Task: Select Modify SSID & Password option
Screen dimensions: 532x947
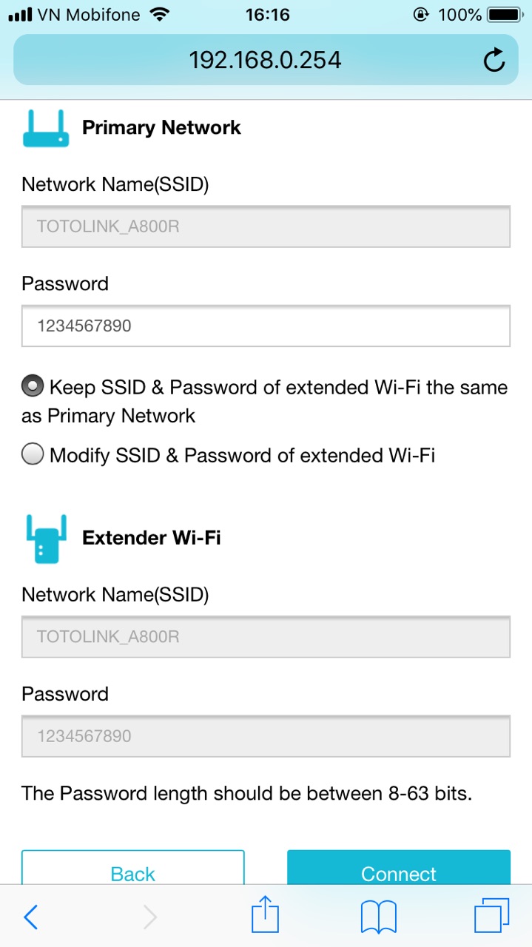Action: point(33,455)
